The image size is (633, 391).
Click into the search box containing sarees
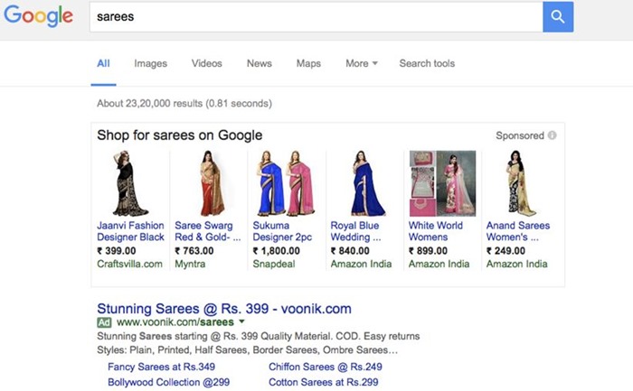click(316, 16)
